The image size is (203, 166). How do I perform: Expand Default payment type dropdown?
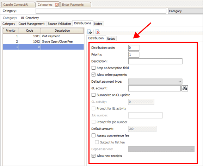click(x=155, y=82)
